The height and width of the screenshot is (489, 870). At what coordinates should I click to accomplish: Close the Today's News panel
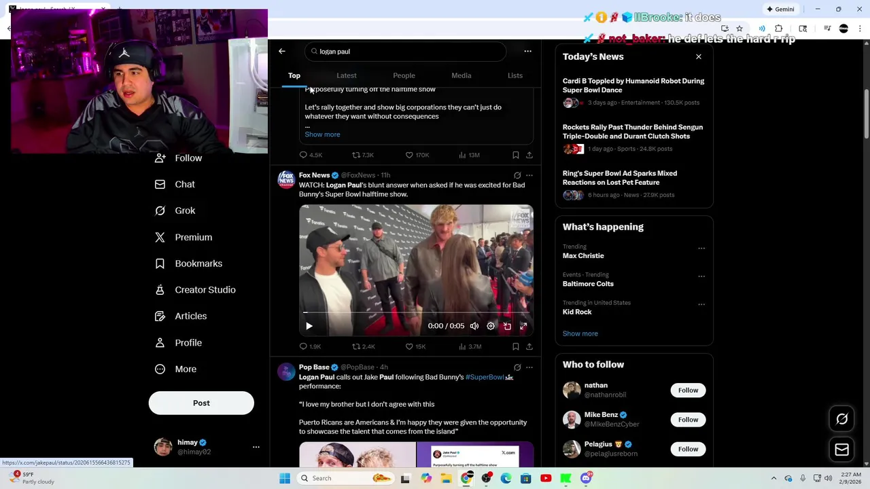[x=699, y=56]
